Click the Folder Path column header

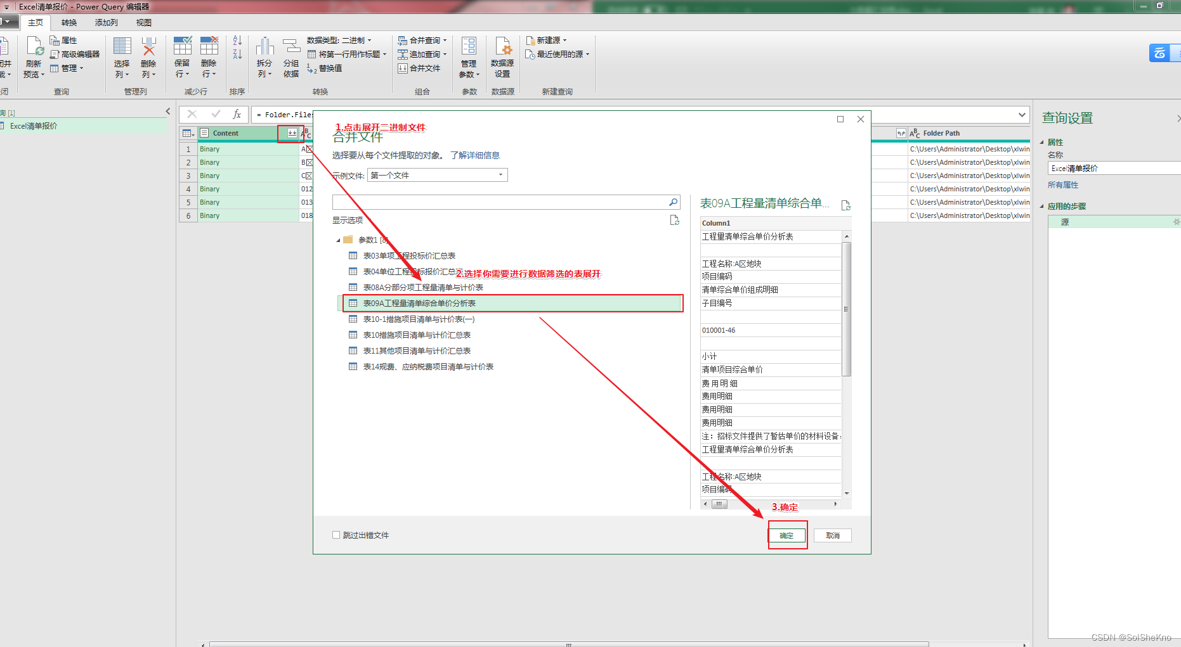coord(969,133)
